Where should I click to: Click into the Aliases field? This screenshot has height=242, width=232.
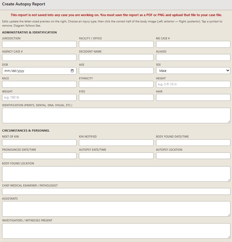coord(193,57)
